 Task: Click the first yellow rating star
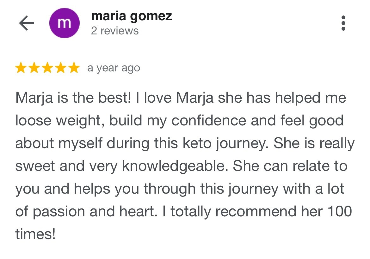click(21, 68)
